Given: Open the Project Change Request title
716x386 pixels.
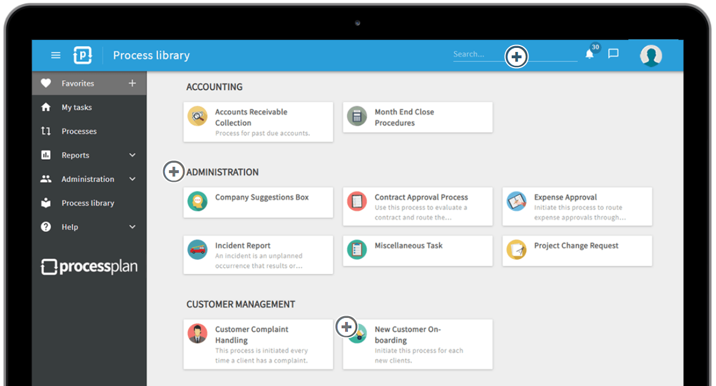Looking at the screenshot, I should tap(576, 245).
